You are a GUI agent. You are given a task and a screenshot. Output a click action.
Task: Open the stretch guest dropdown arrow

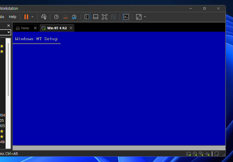tap(145, 17)
